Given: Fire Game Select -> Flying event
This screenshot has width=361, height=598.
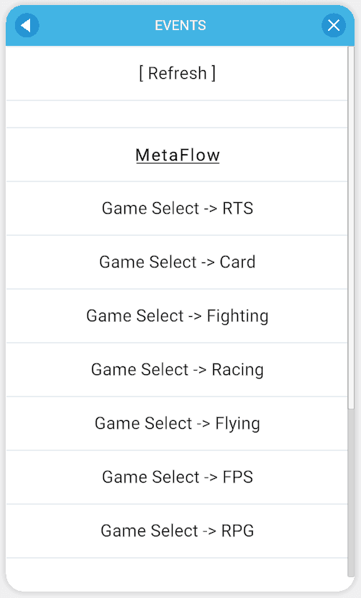Looking at the screenshot, I should (x=177, y=424).
